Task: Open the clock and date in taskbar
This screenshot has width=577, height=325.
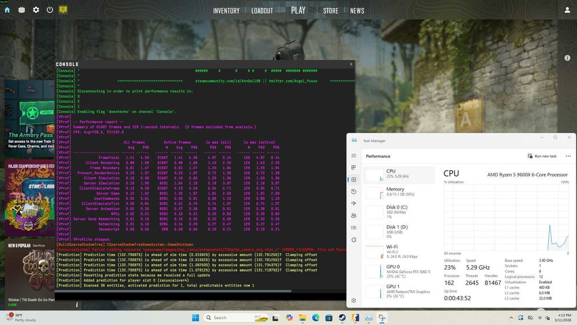Action: click(x=563, y=317)
